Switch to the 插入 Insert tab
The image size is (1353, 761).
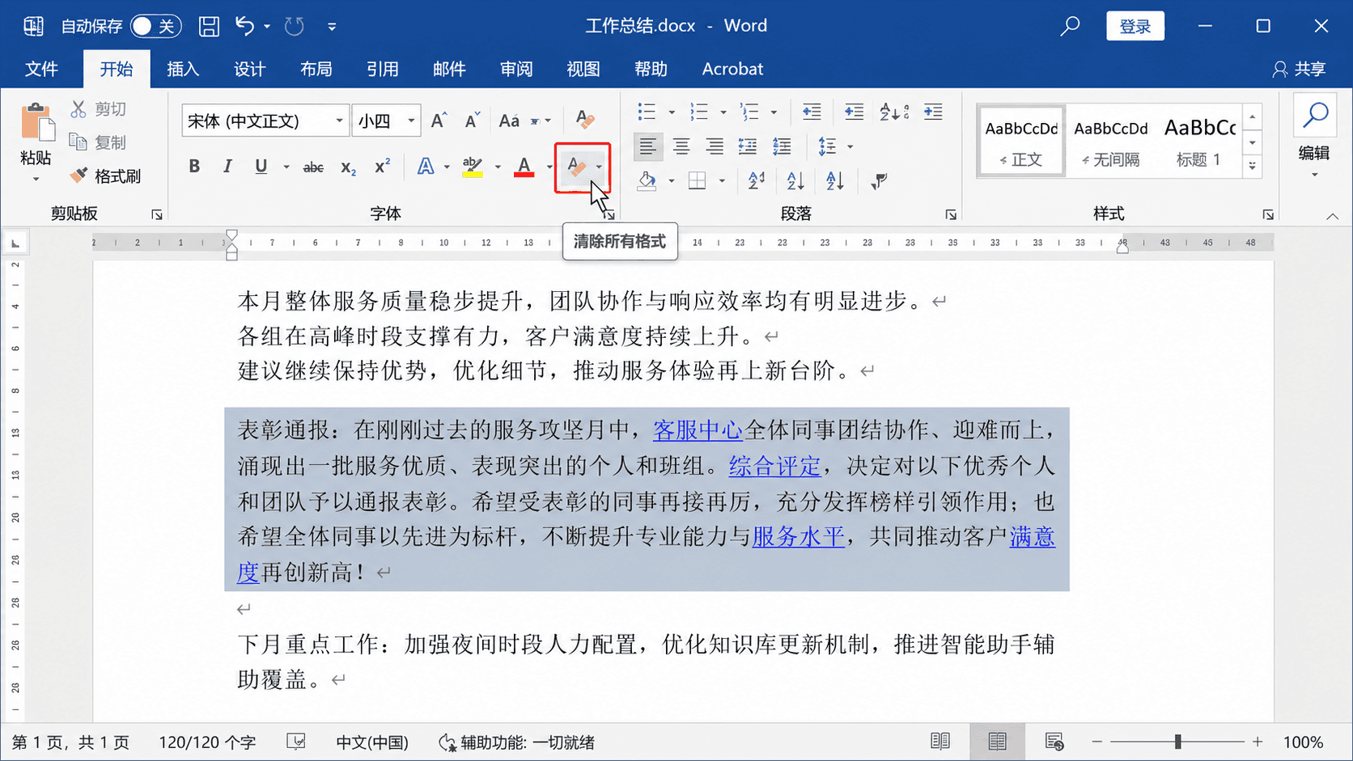[x=183, y=69]
